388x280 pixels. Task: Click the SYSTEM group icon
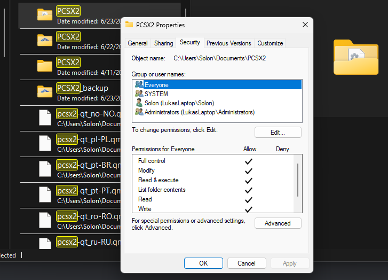pyautogui.click(x=139, y=94)
